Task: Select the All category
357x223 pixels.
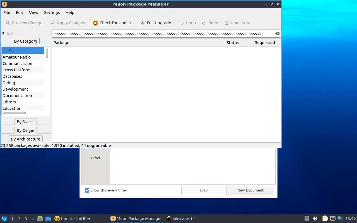Action: 23,50
